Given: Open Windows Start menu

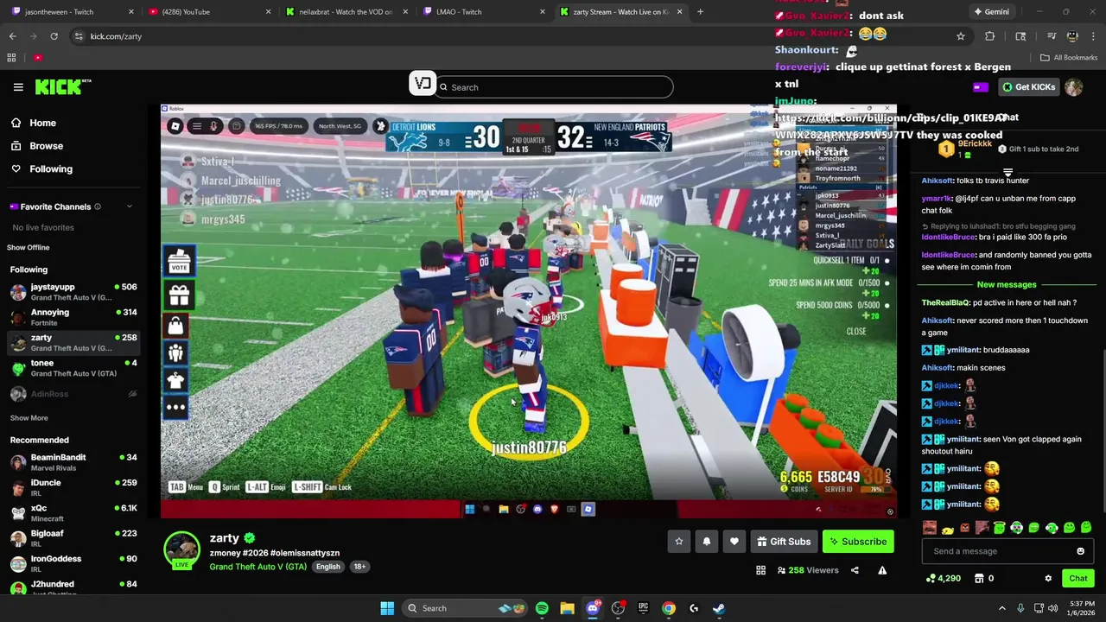Looking at the screenshot, I should (x=387, y=608).
